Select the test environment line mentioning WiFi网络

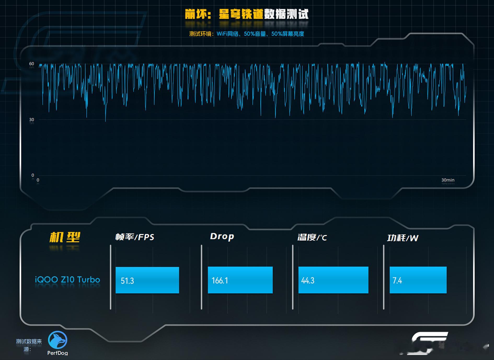(x=247, y=34)
